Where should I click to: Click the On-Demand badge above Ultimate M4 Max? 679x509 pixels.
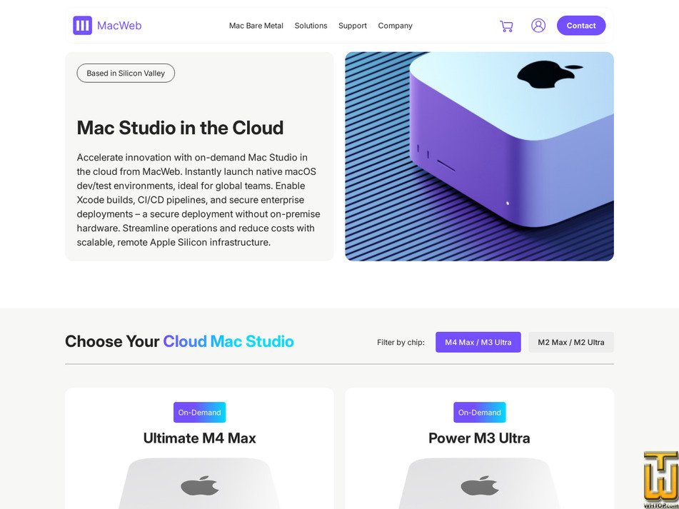(x=200, y=413)
